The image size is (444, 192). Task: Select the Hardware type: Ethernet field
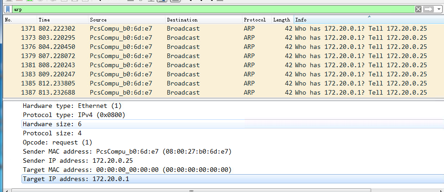[x=72, y=106]
